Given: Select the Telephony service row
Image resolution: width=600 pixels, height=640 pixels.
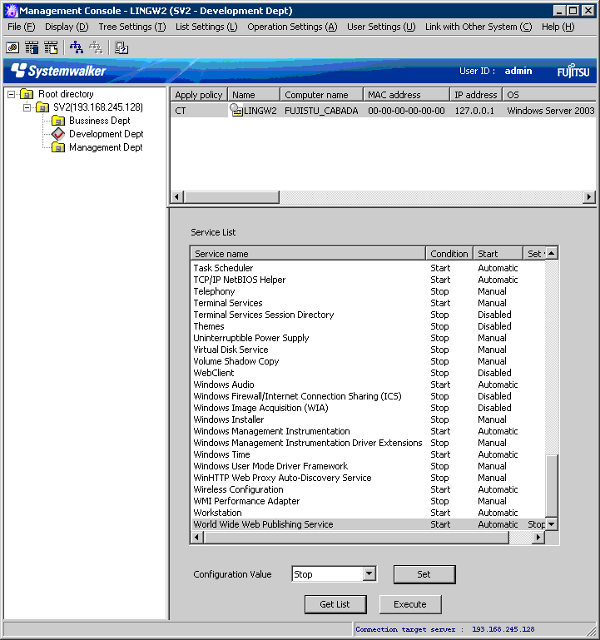Looking at the screenshot, I should click(x=368, y=291).
